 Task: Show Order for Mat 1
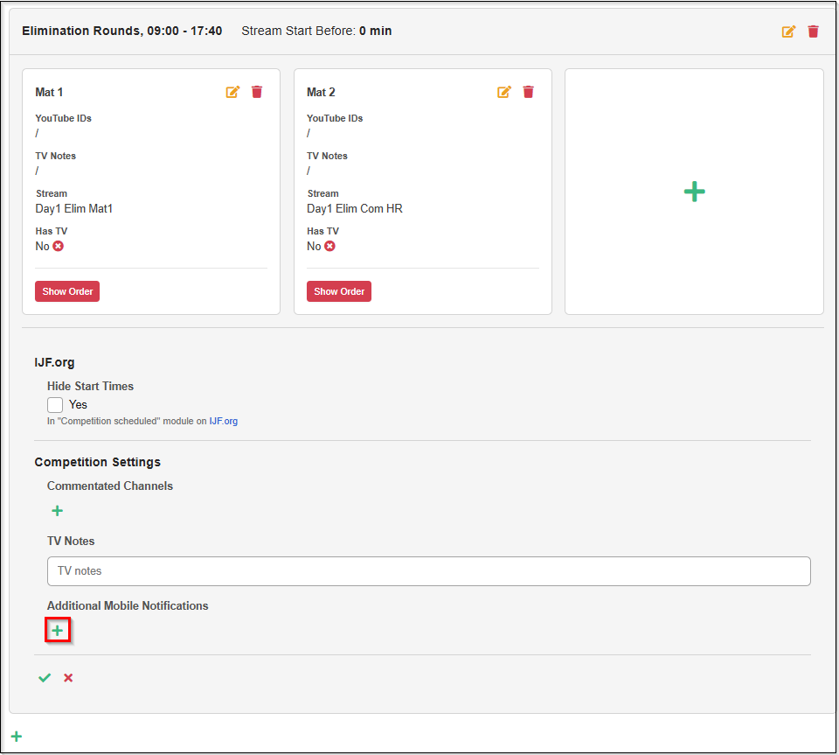[x=67, y=291]
